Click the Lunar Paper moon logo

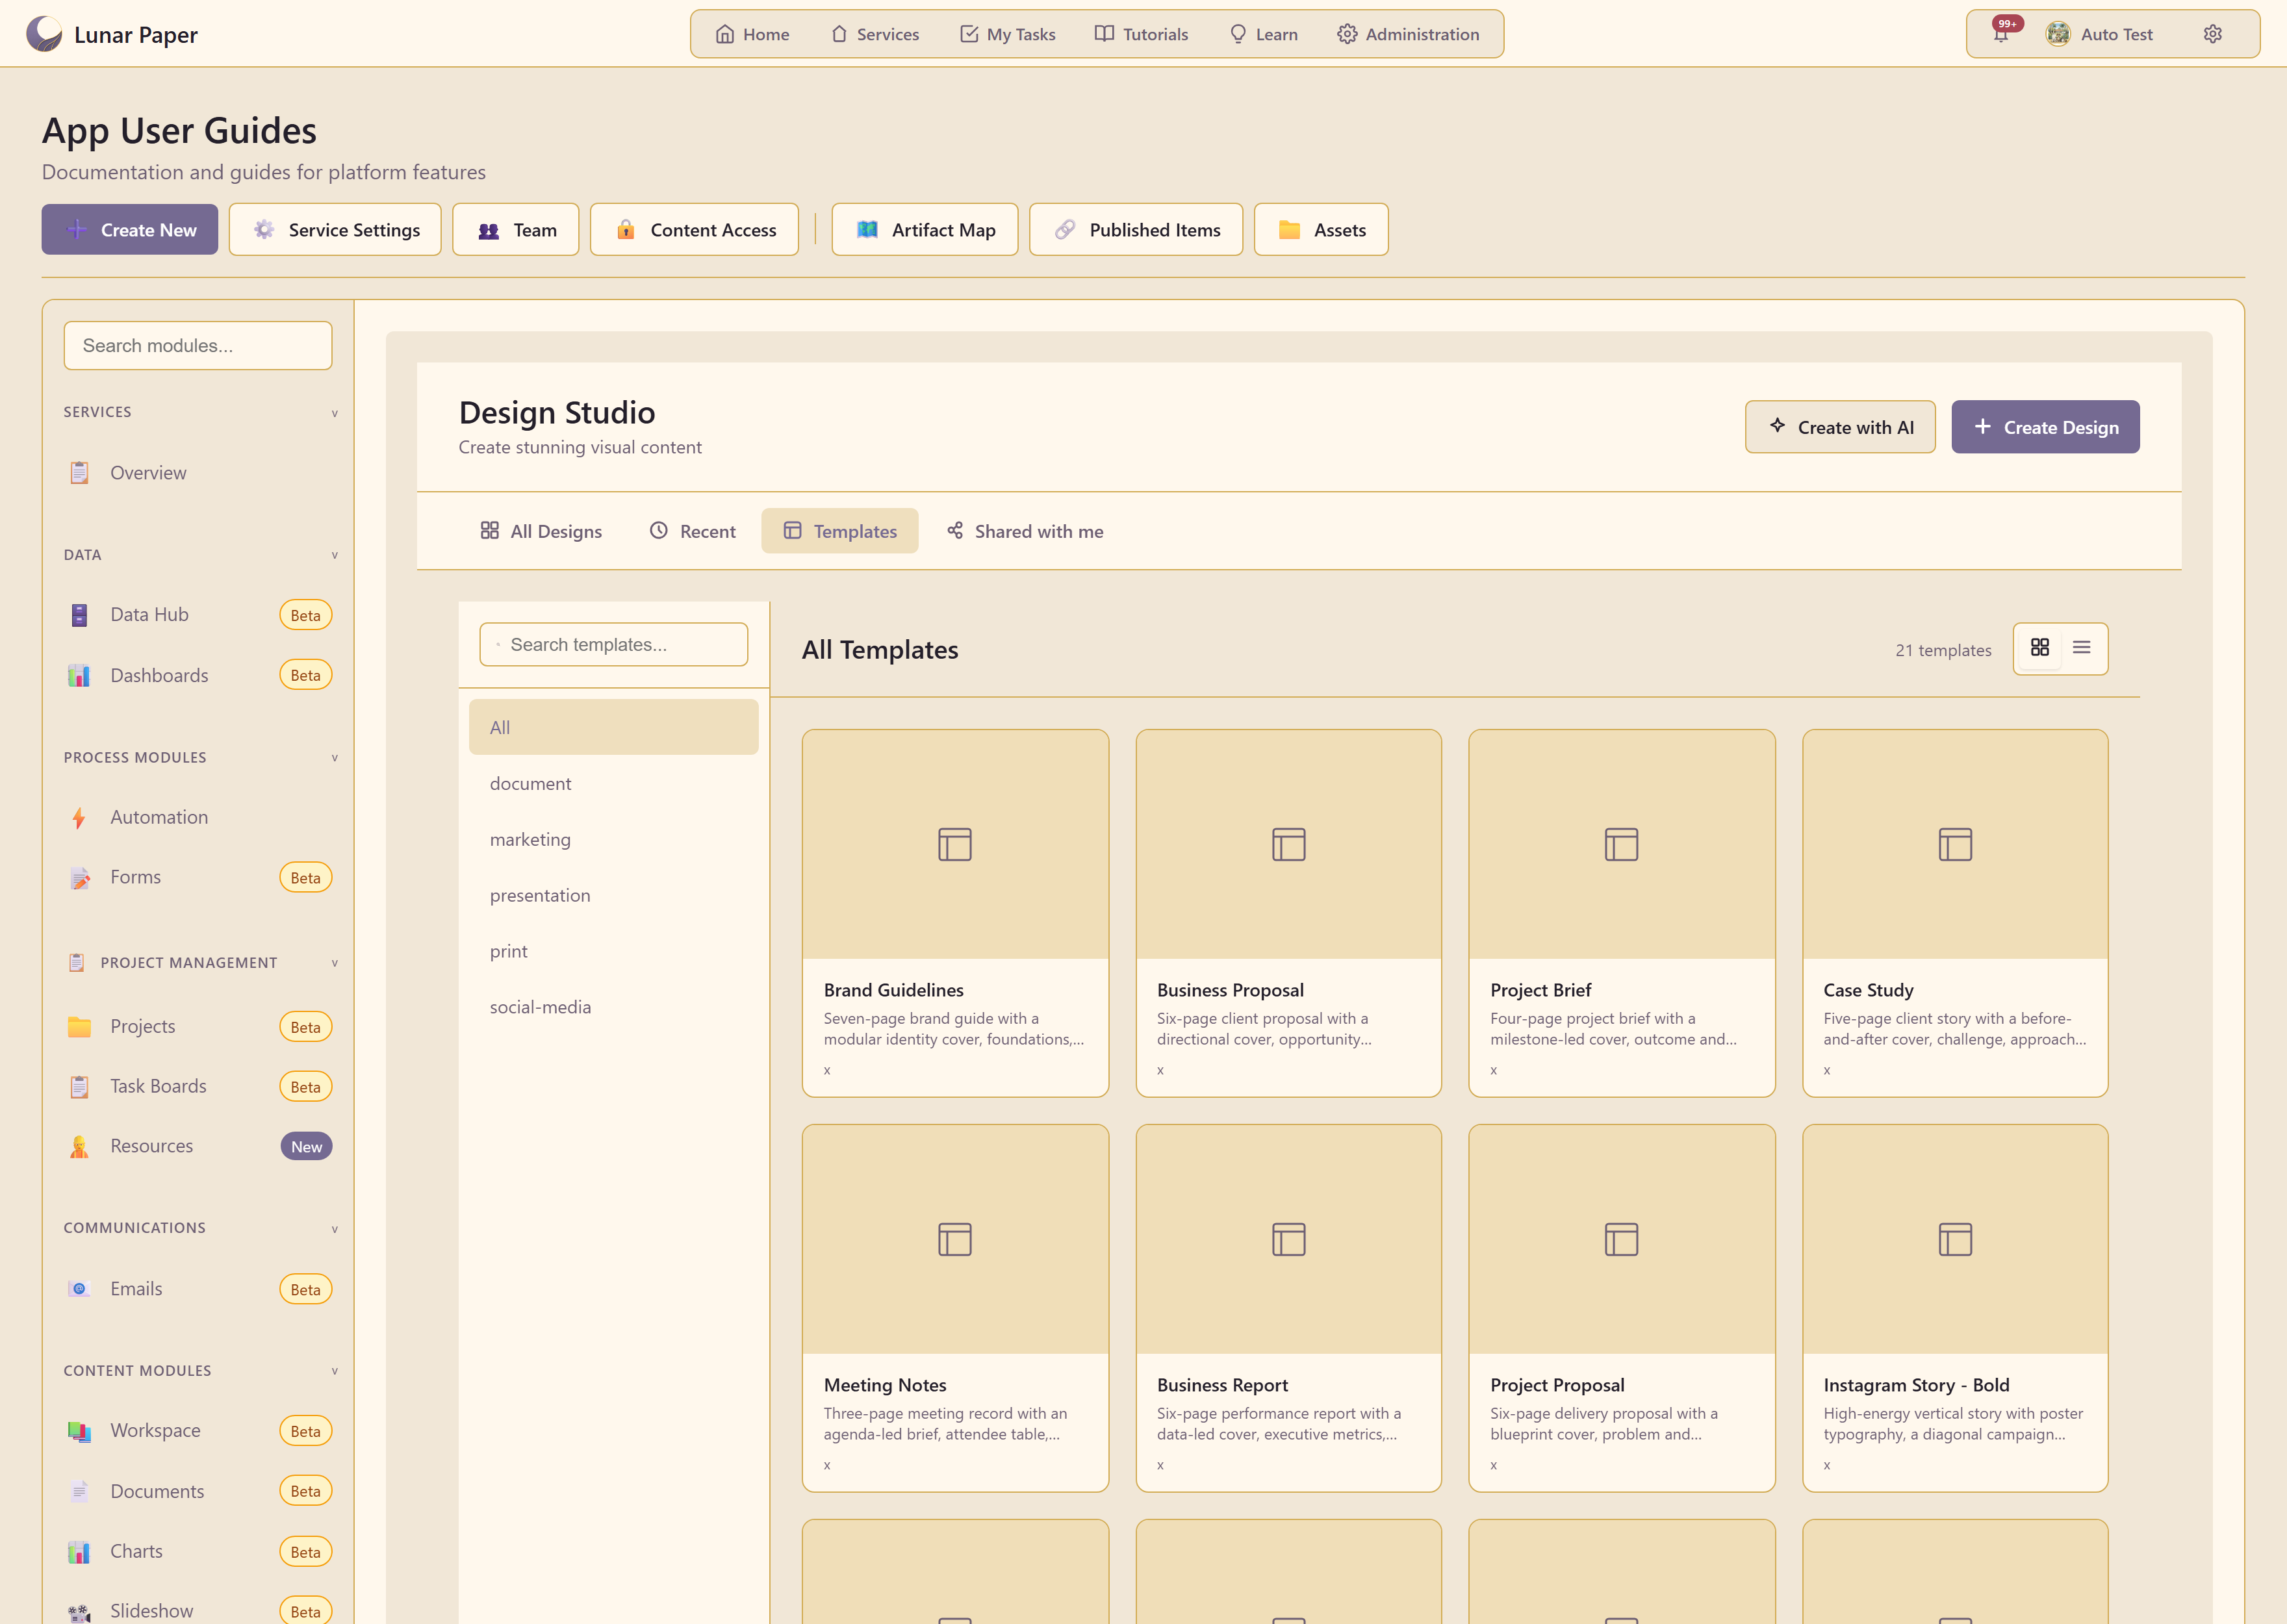pos(44,34)
